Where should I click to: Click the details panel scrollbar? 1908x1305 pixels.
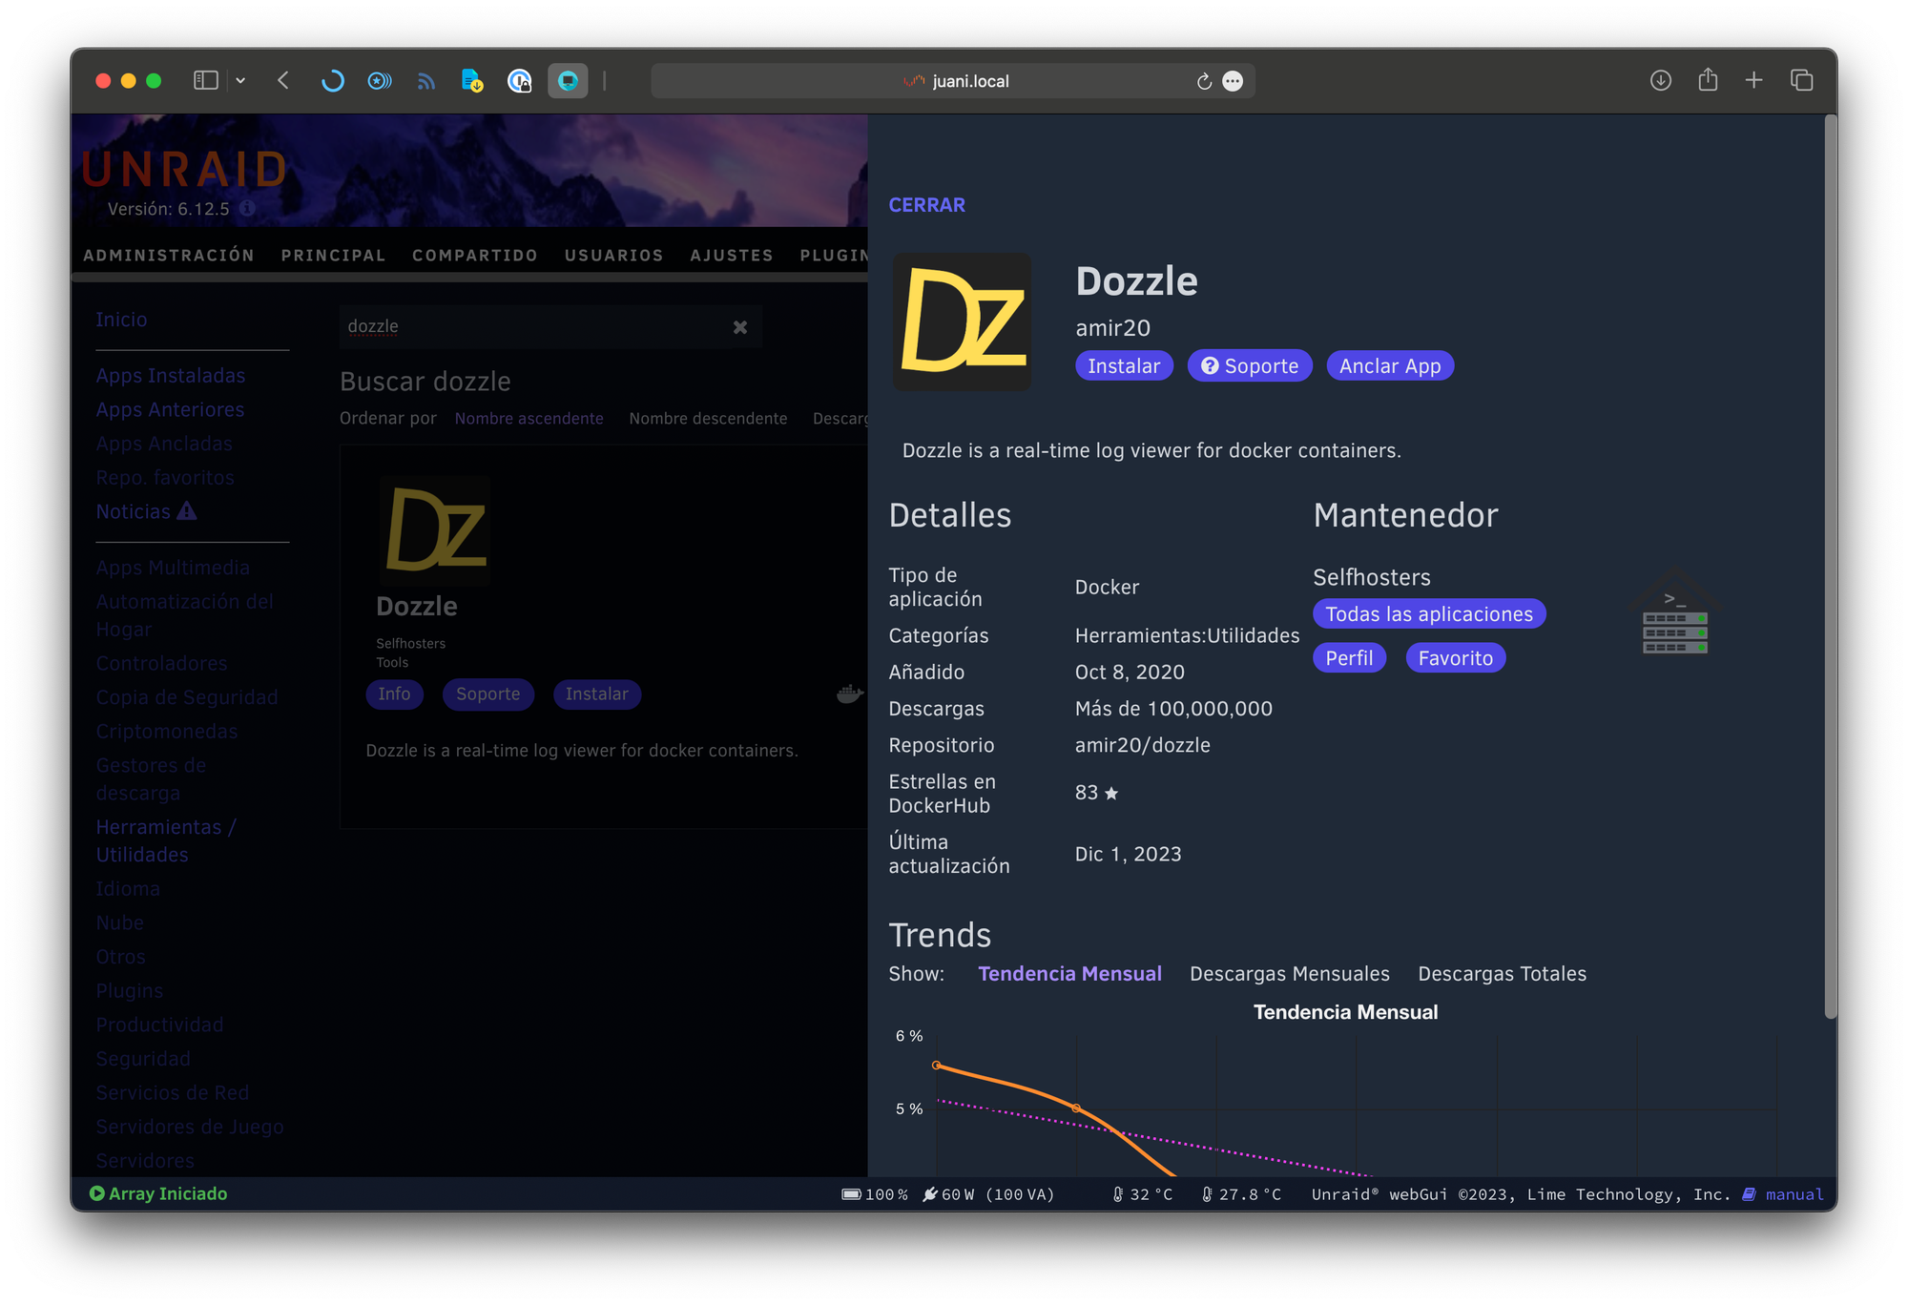pos(1830,567)
